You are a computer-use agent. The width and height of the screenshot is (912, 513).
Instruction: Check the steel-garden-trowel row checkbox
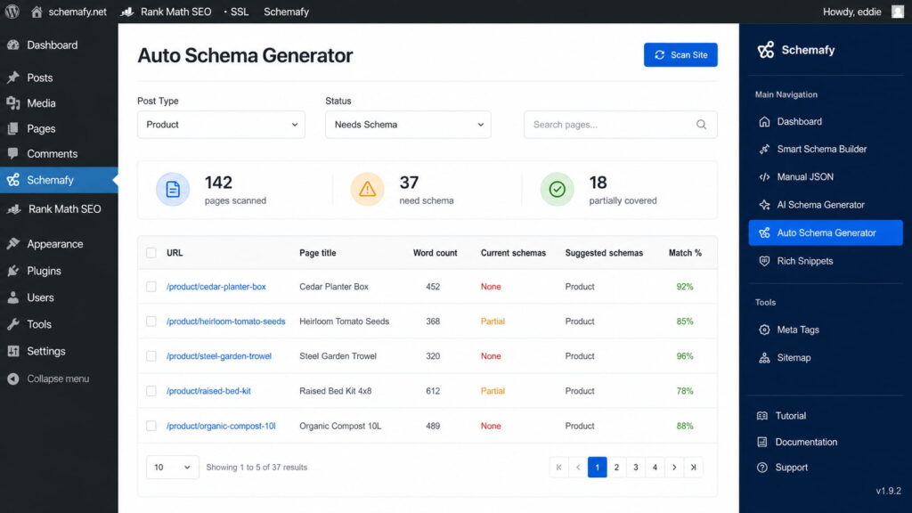[151, 356]
